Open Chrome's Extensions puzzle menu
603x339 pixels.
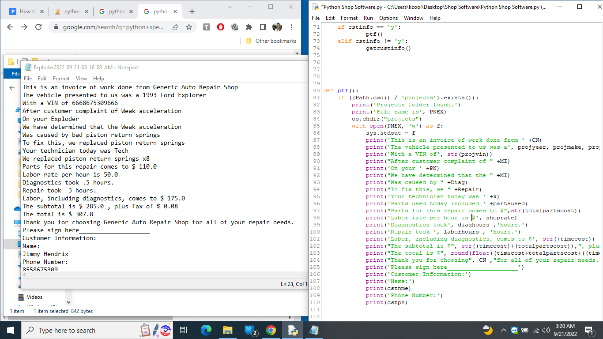click(249, 27)
